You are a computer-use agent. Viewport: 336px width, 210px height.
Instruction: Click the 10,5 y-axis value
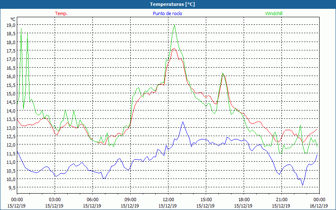(x=11, y=171)
